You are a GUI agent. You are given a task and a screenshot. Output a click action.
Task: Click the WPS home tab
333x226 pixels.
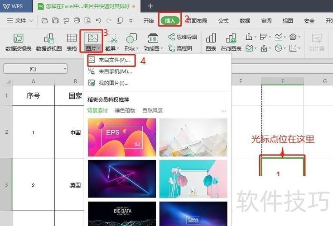(x=16, y=6)
